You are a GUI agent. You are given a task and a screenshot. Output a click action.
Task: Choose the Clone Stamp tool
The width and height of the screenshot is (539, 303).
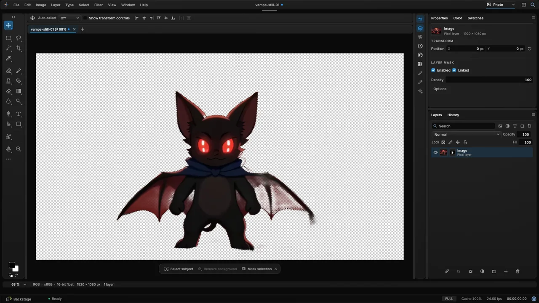tap(8, 81)
